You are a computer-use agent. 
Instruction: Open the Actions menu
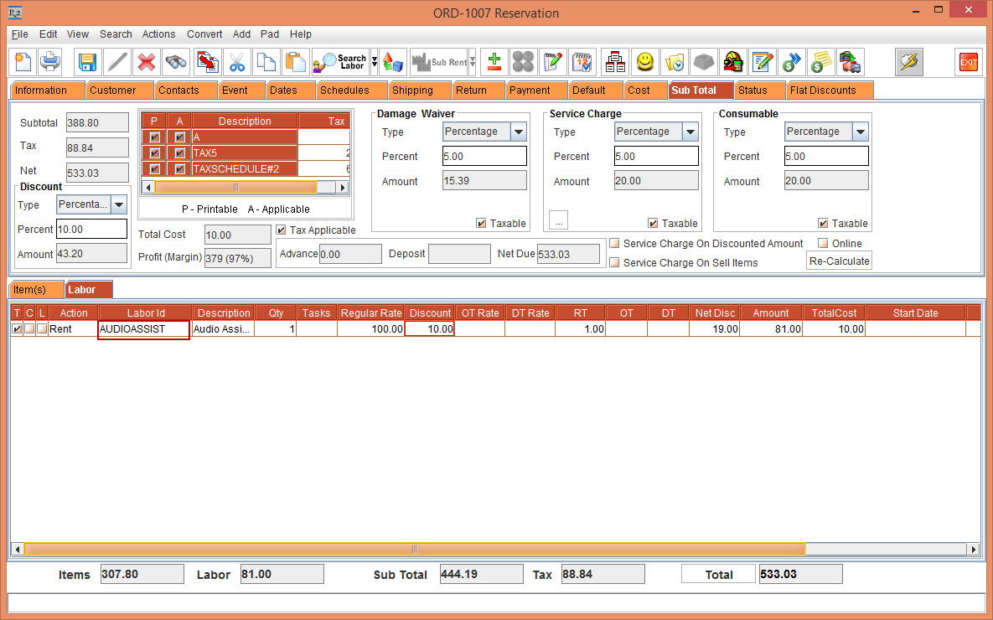tap(158, 34)
